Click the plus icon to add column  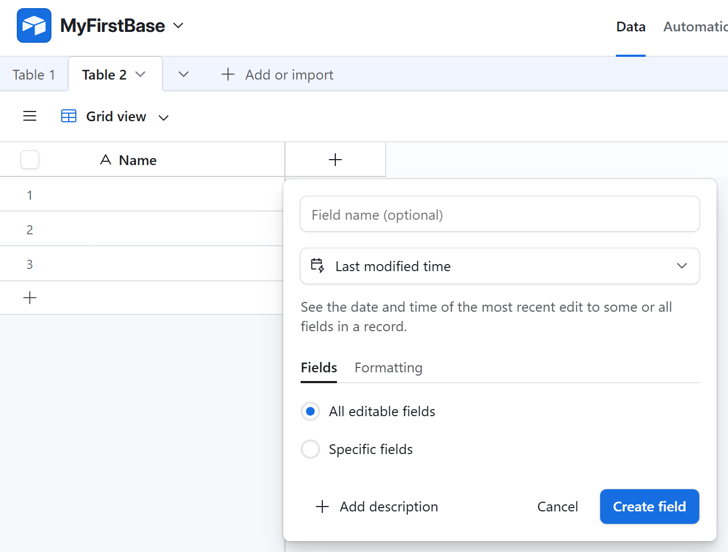point(335,160)
